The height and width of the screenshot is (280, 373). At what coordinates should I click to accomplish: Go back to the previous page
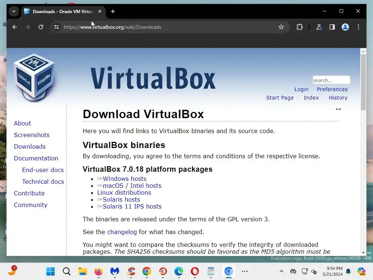pos(15,27)
